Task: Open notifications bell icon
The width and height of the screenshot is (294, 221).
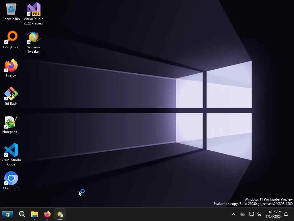Action: click(286, 214)
